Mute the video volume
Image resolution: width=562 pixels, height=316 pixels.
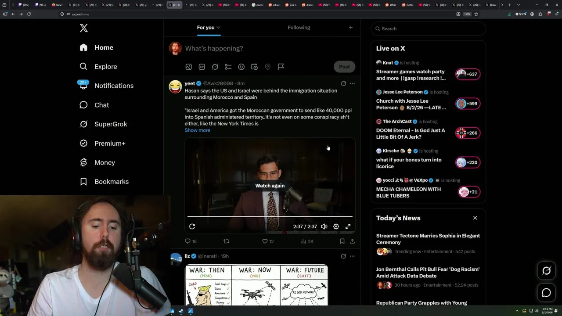coord(324,226)
